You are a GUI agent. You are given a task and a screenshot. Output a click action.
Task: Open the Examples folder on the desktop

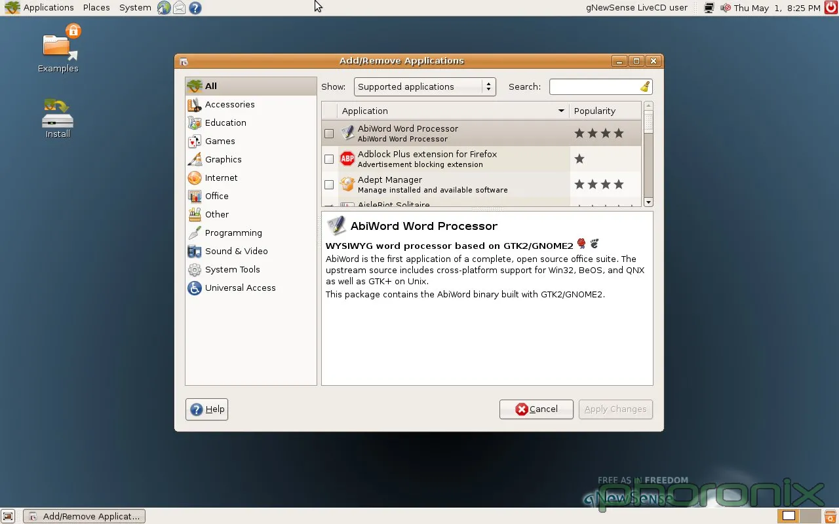point(58,48)
